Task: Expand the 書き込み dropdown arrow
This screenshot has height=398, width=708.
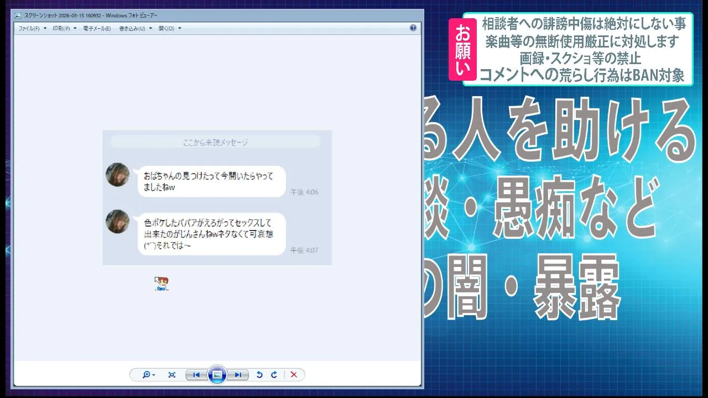Action: 150,28
